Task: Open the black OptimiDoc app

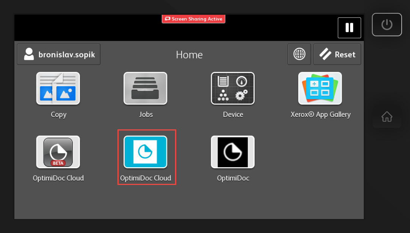Action: (233, 152)
